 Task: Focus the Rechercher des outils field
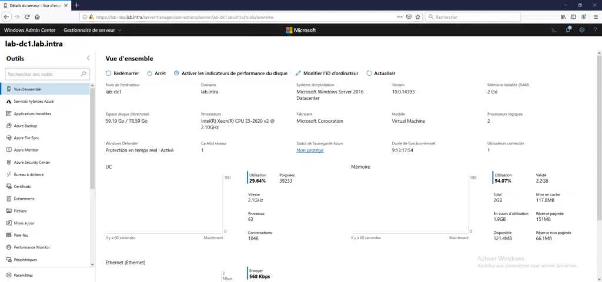[x=48, y=74]
